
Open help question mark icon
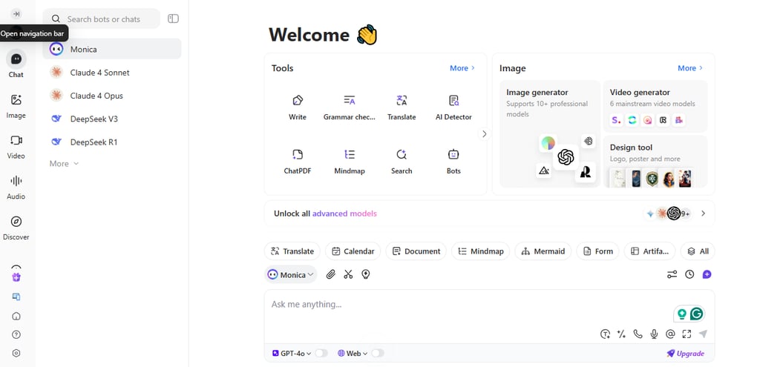[x=16, y=334]
